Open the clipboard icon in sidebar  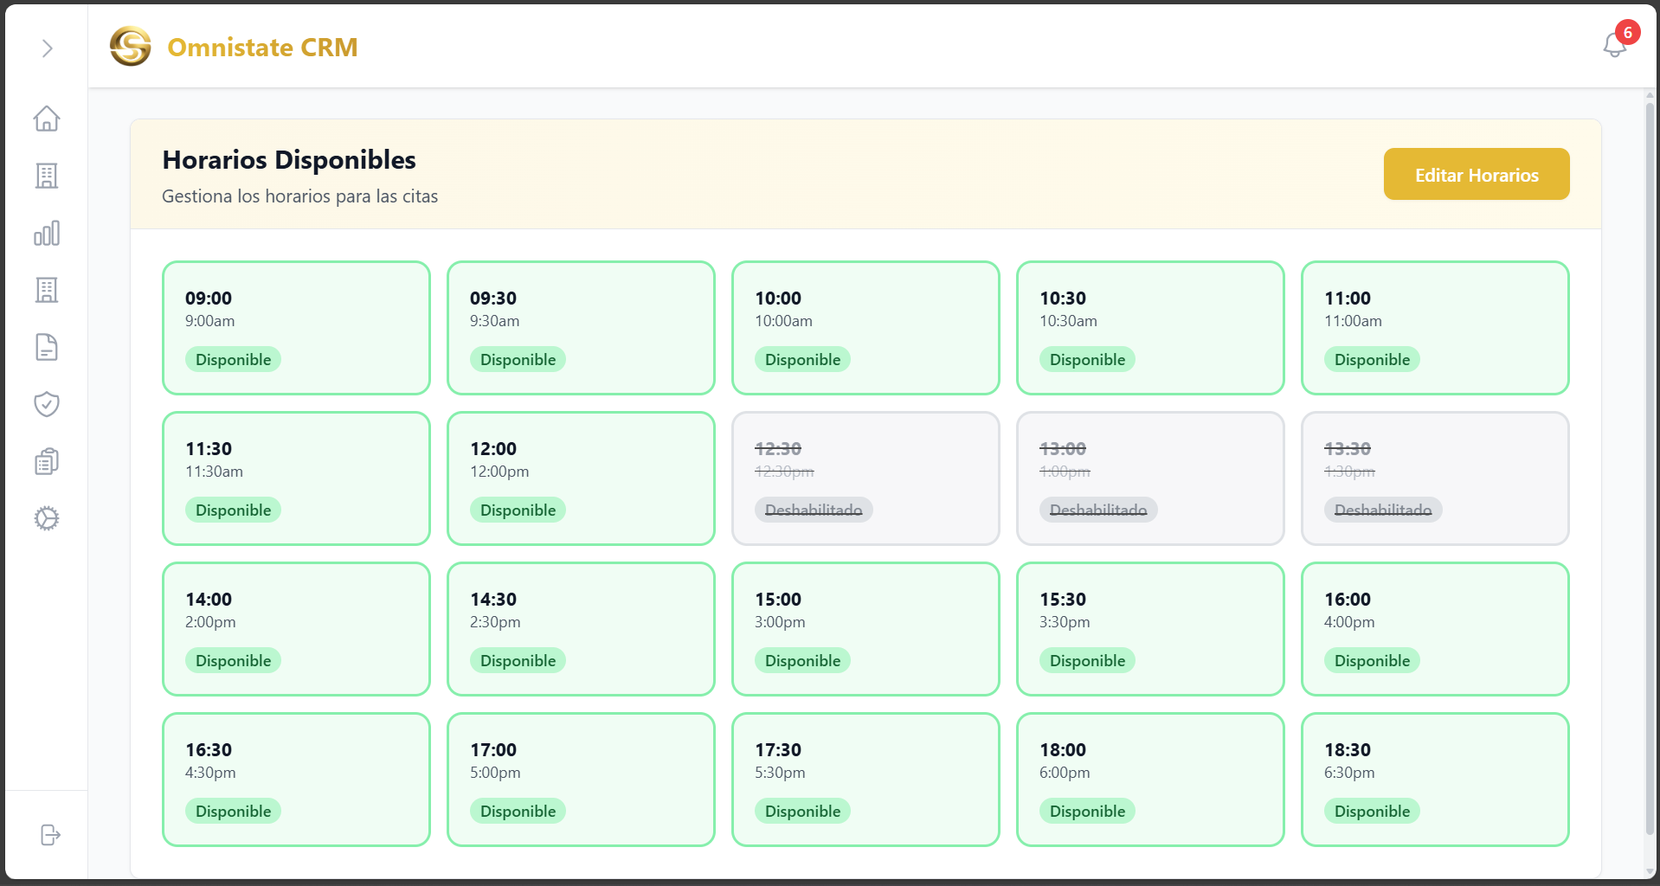point(47,460)
